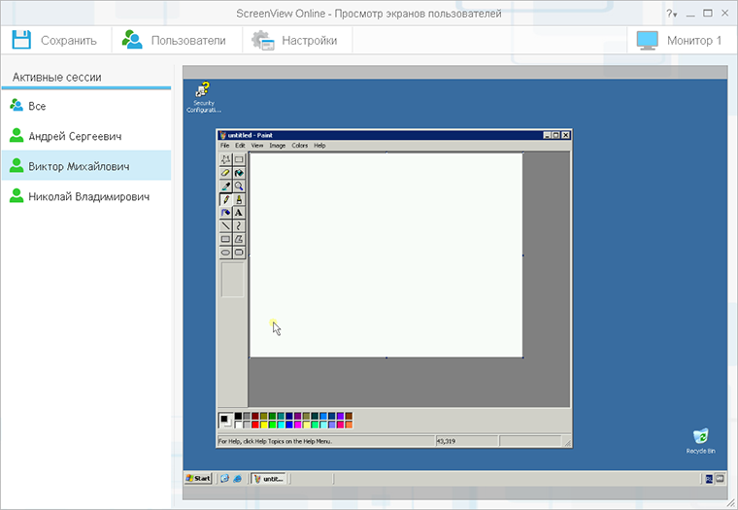
Task: Select the Free-Form Select tool in Paint
Action: click(225, 159)
